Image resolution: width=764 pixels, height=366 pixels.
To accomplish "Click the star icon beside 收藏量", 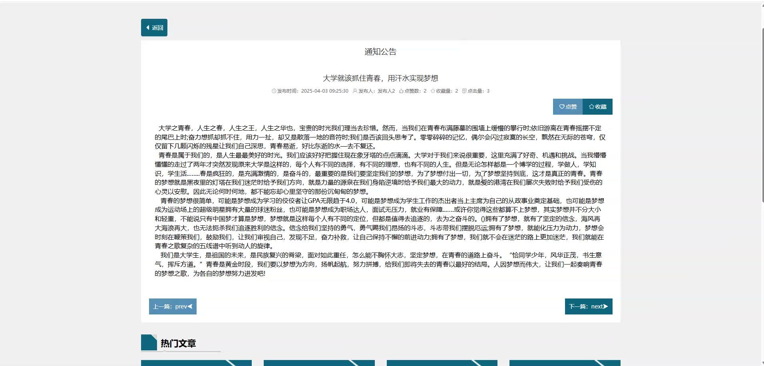I will pyautogui.click(x=433, y=91).
